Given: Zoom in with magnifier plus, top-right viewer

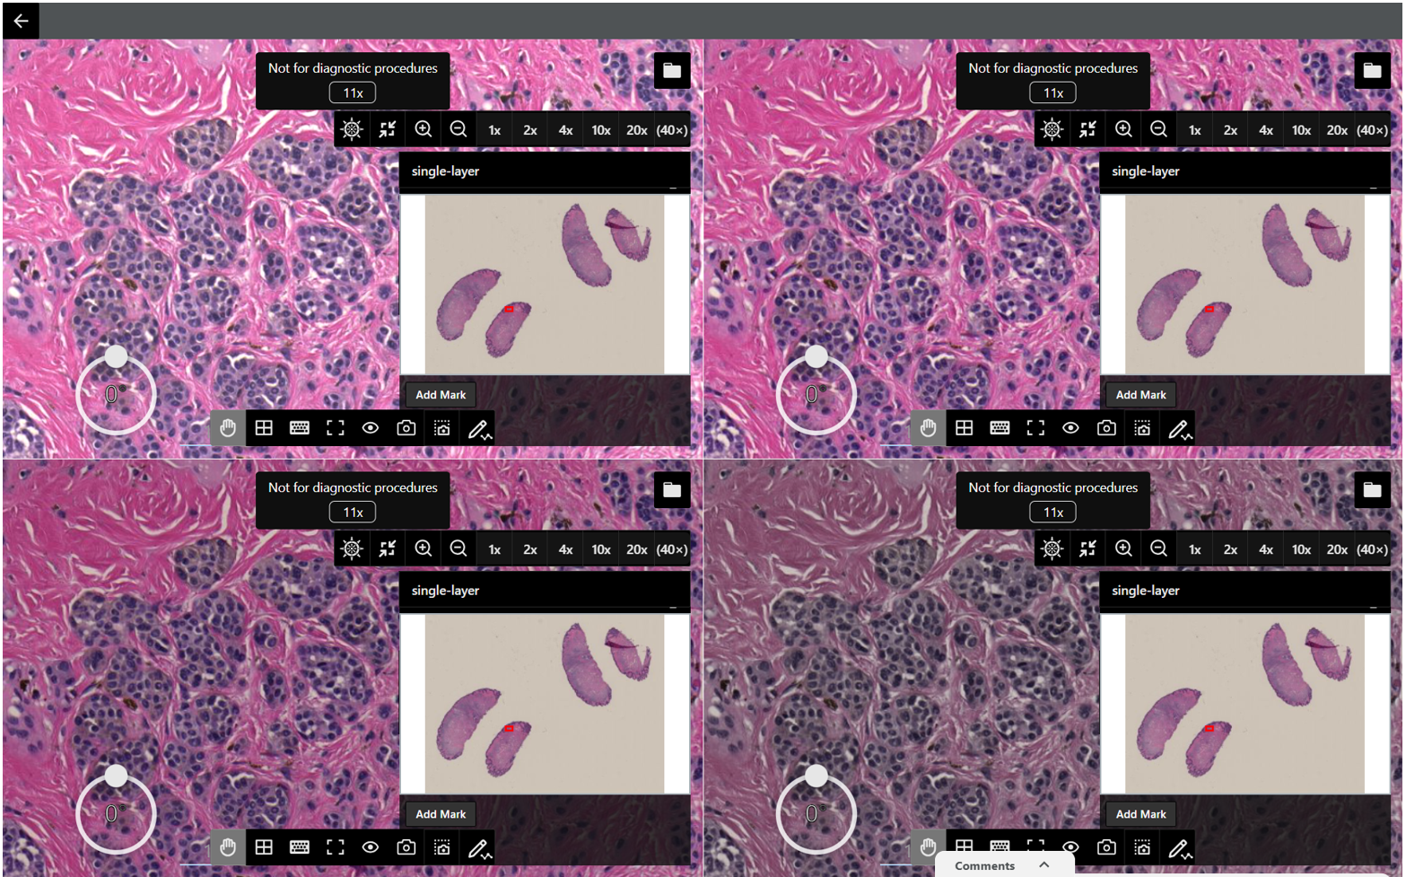Looking at the screenshot, I should coord(1123,129).
